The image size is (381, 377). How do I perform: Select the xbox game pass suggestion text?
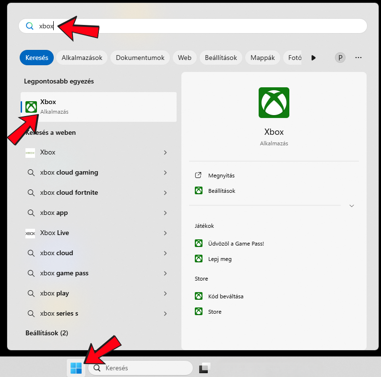pyautogui.click(x=64, y=273)
